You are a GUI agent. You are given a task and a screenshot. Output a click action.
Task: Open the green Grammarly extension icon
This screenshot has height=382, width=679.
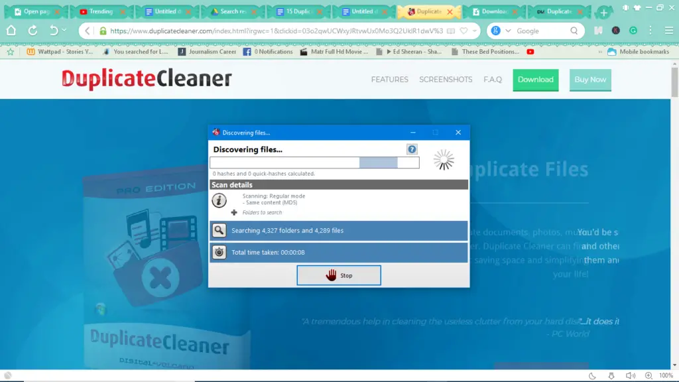point(633,31)
